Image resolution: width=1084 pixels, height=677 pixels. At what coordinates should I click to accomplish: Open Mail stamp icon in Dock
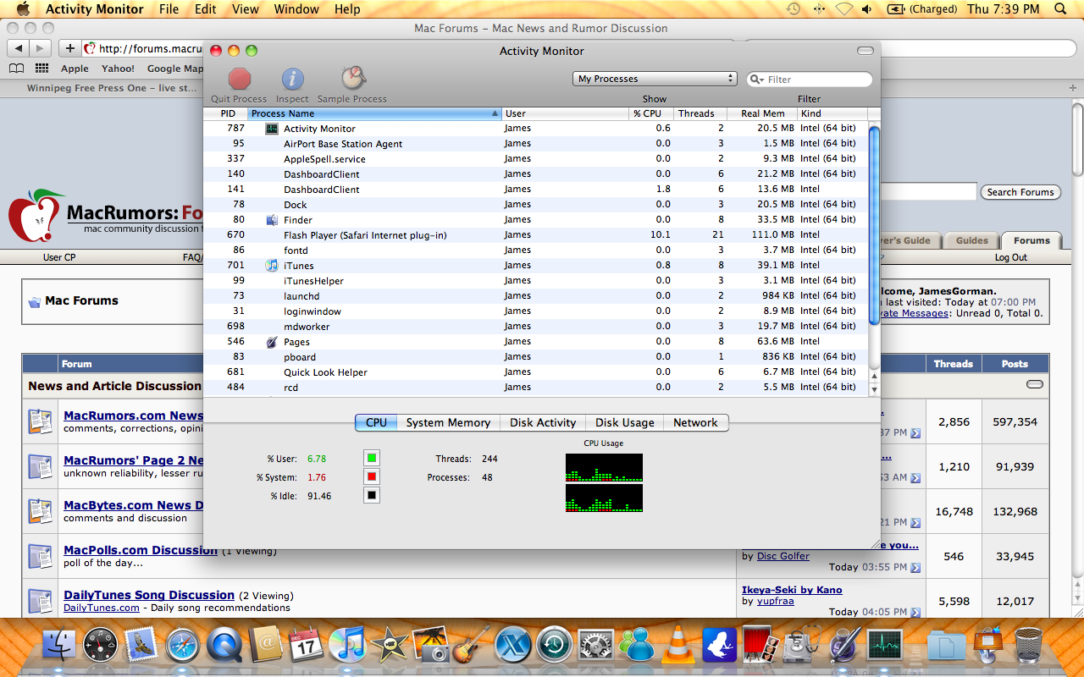tap(141, 646)
